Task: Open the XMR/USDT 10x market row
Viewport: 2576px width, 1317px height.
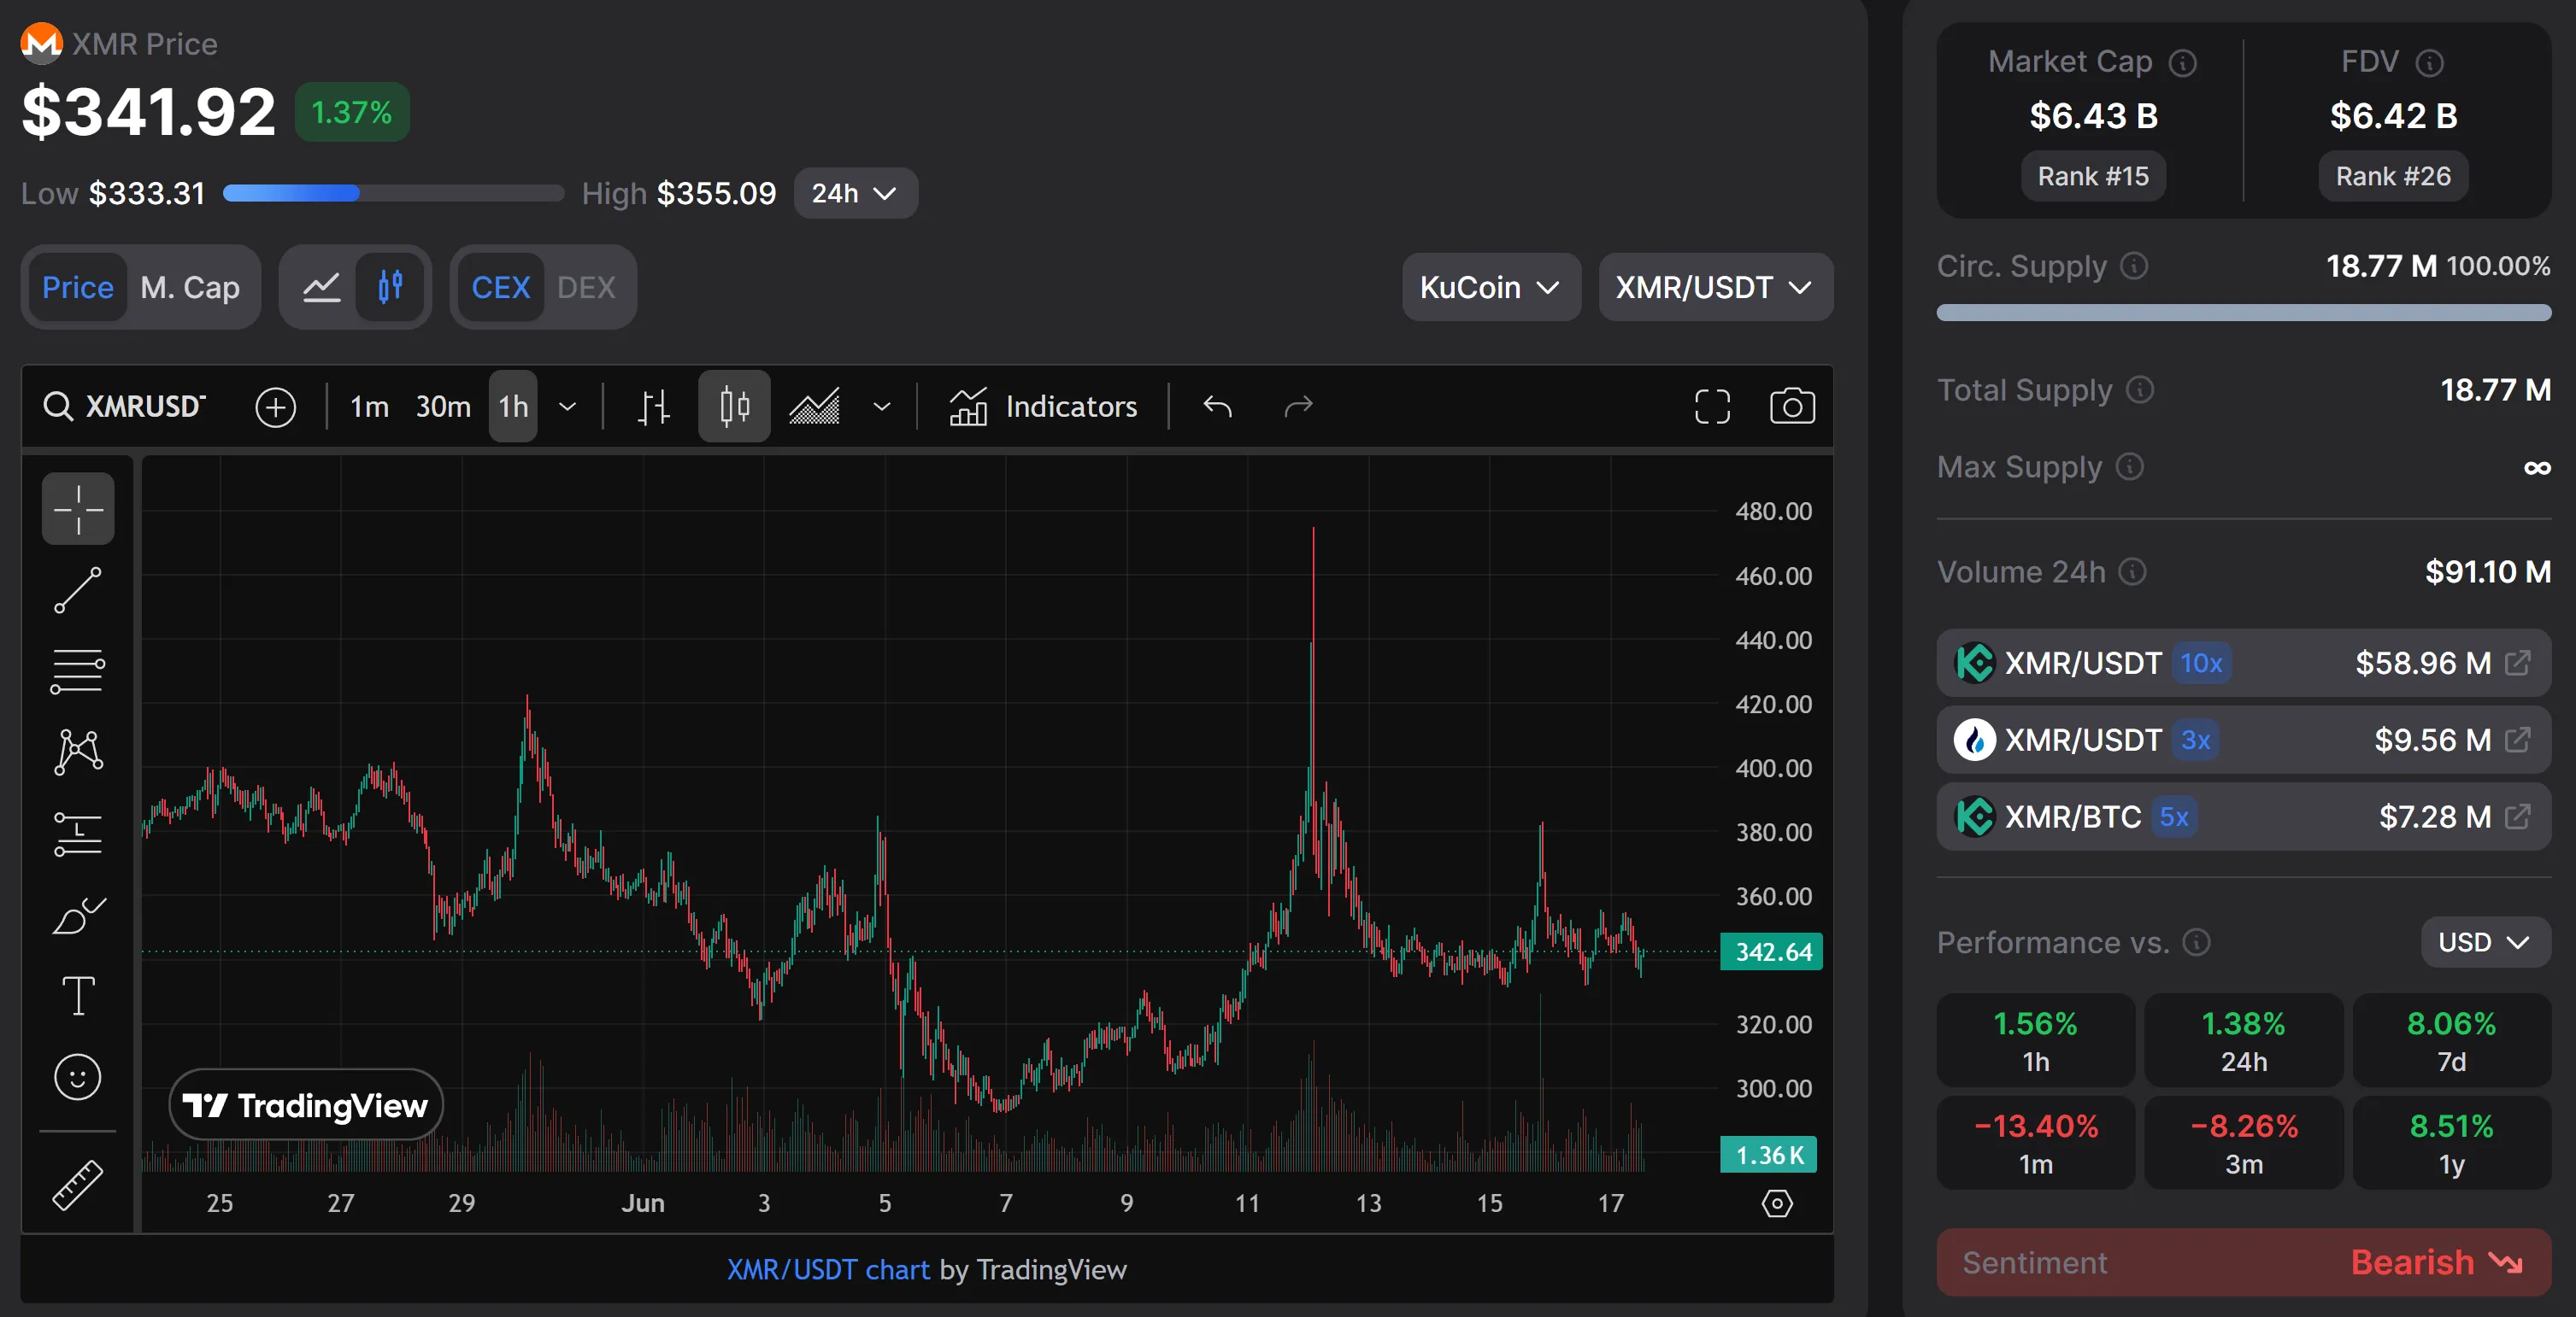Action: (x=2243, y=663)
